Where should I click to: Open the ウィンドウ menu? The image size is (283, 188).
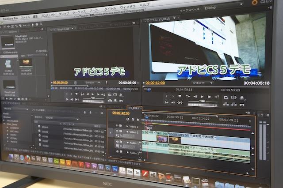128,7
